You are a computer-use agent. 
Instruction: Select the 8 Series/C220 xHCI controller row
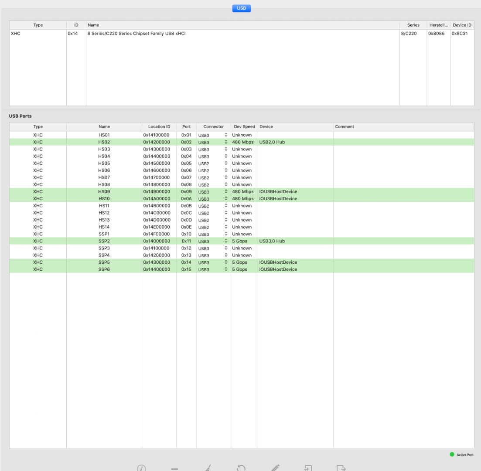click(x=242, y=34)
